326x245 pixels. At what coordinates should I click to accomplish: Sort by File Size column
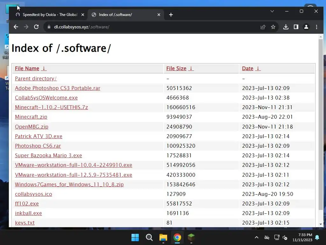[x=176, y=68]
